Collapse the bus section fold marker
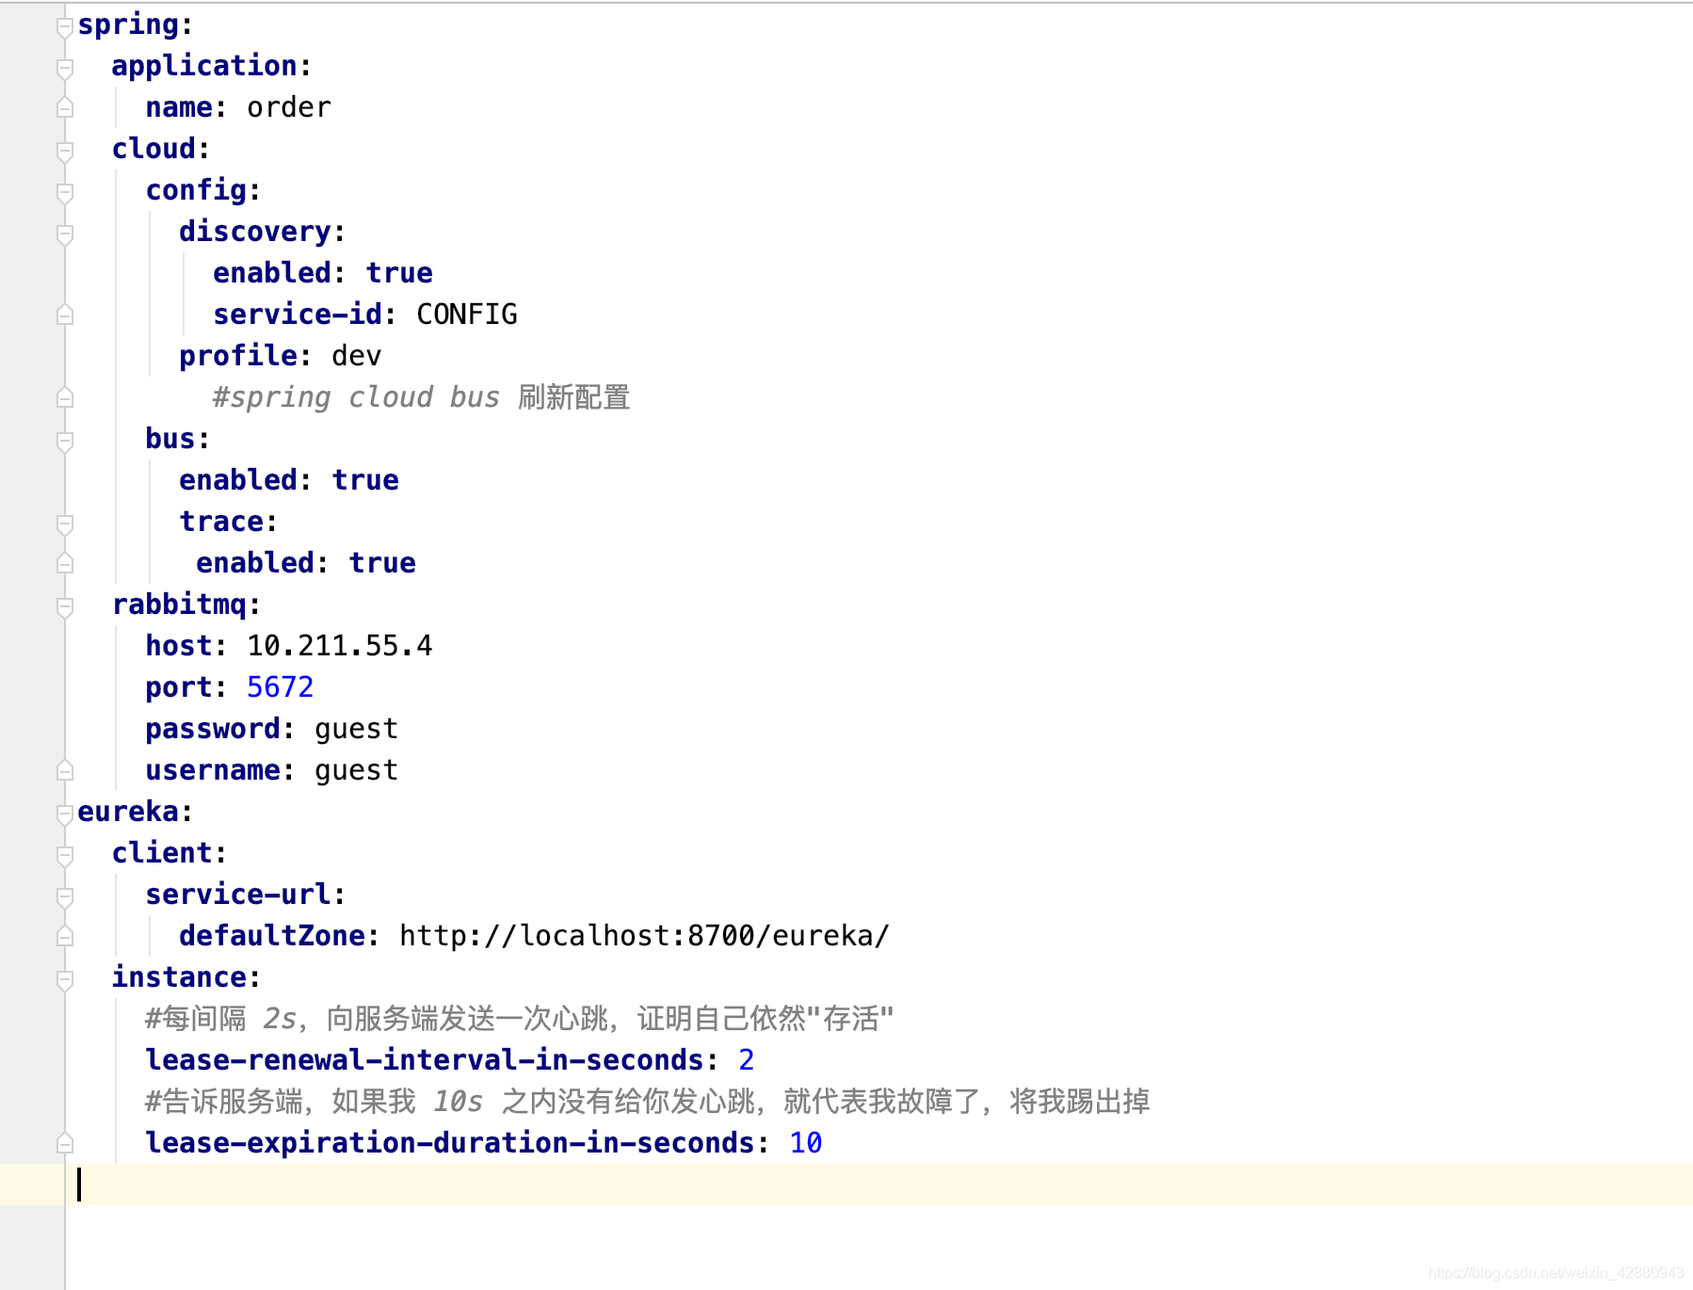The height and width of the screenshot is (1290, 1693). [x=65, y=441]
